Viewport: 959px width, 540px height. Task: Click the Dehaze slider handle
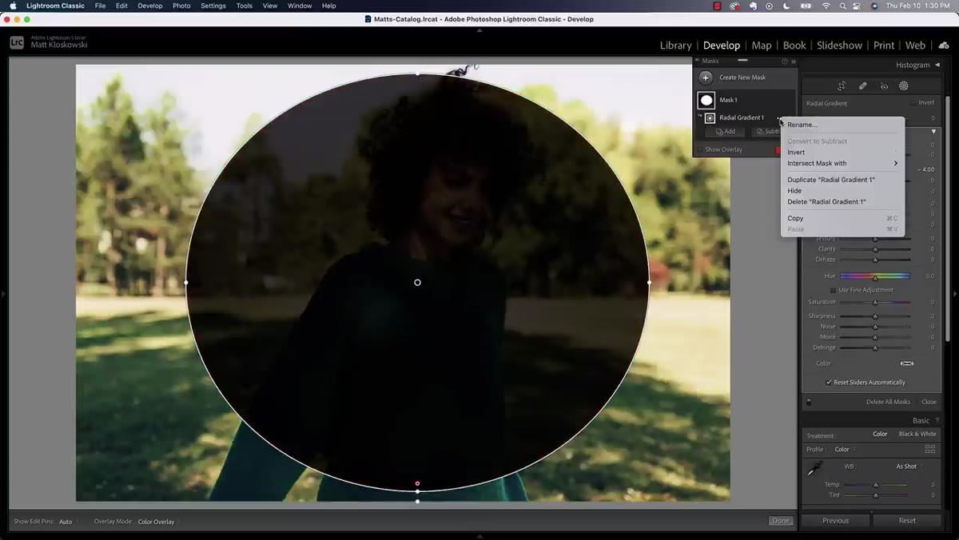[875, 260]
